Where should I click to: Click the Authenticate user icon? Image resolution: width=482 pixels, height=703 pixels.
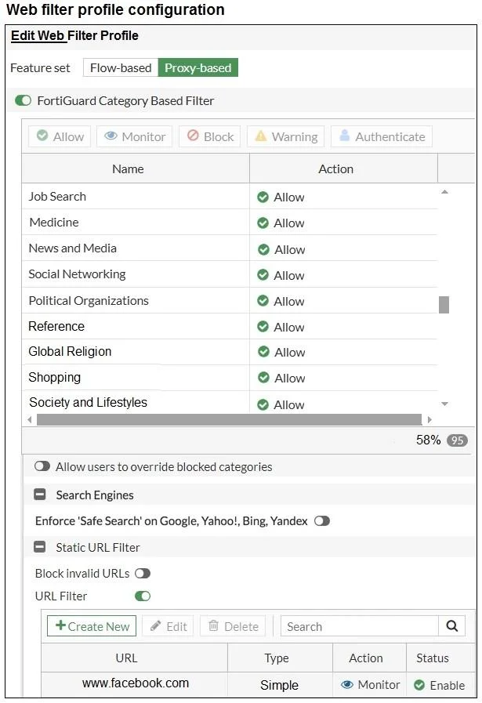pos(344,136)
